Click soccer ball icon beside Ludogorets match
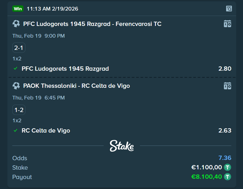Screen dimensions: 243x189 (x=16, y=24)
